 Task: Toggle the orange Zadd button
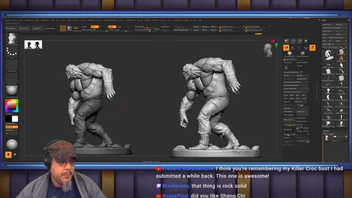112,27
